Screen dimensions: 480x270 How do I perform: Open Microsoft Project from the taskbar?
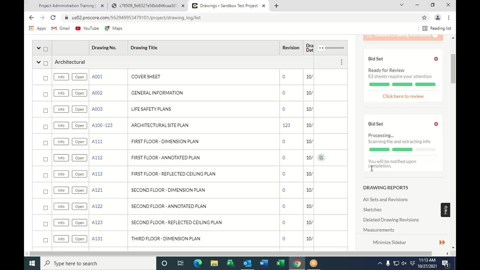click(230, 263)
